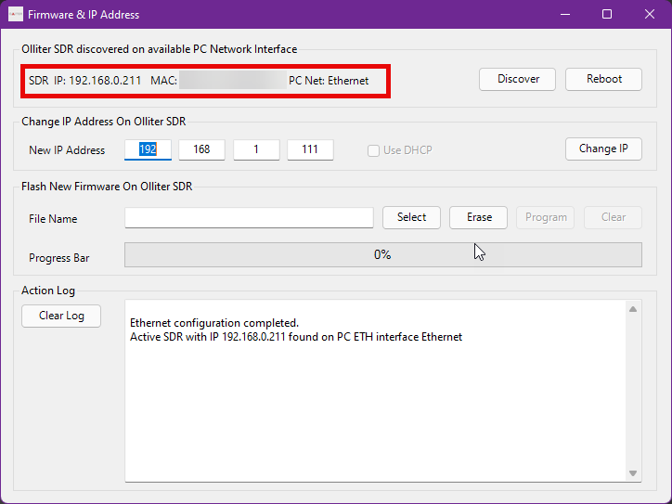Click the app icon in title bar
The image size is (672, 504).
tap(15, 14)
